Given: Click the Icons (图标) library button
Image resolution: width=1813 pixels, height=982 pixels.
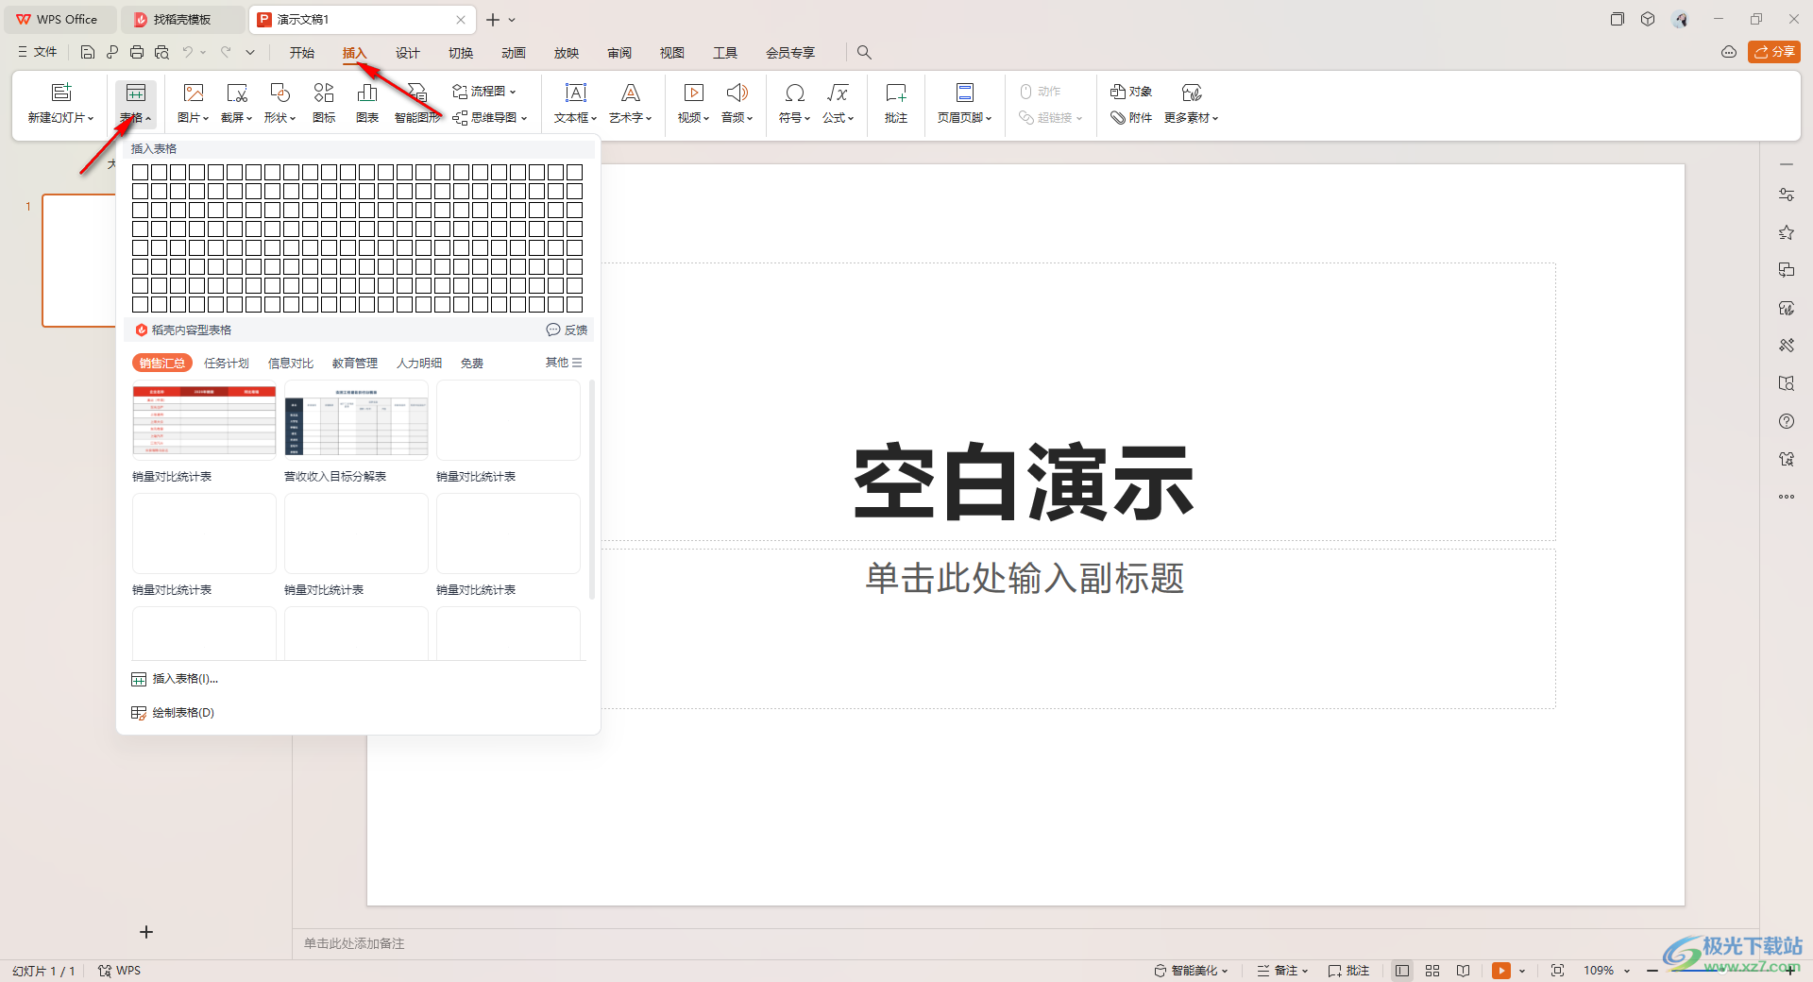Looking at the screenshot, I should [x=324, y=103].
